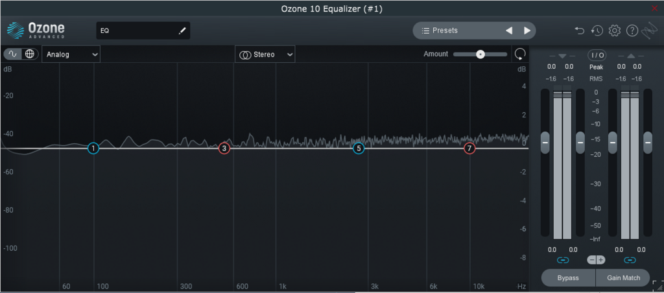Click the plus meter button
The image size is (664, 293).
coord(601,260)
